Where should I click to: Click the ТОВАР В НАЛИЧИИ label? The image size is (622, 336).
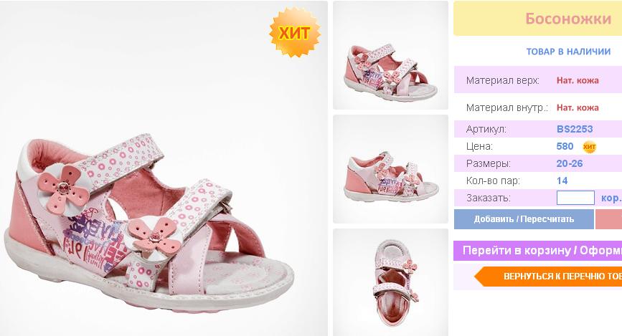(568, 52)
